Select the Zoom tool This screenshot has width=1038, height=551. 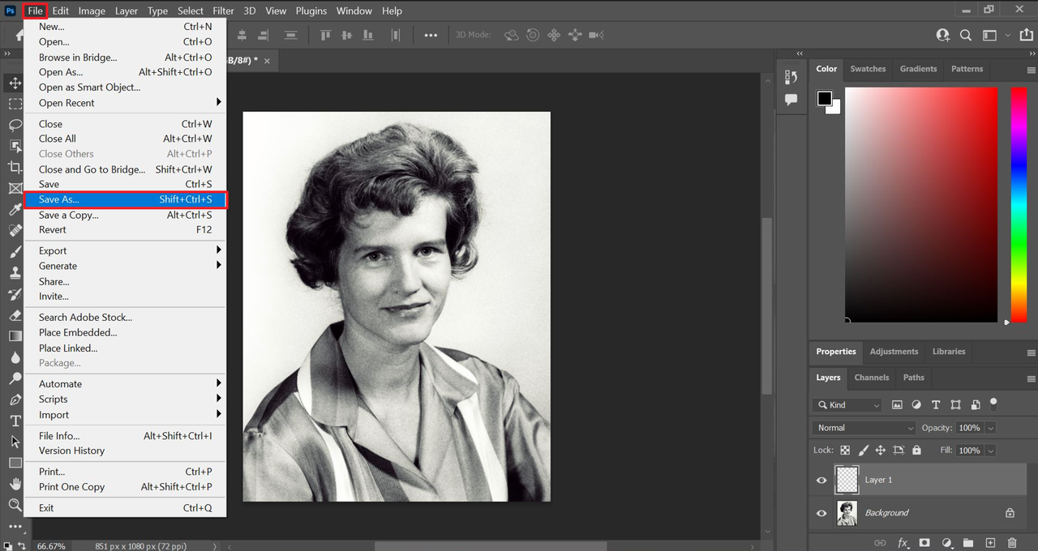(15, 505)
